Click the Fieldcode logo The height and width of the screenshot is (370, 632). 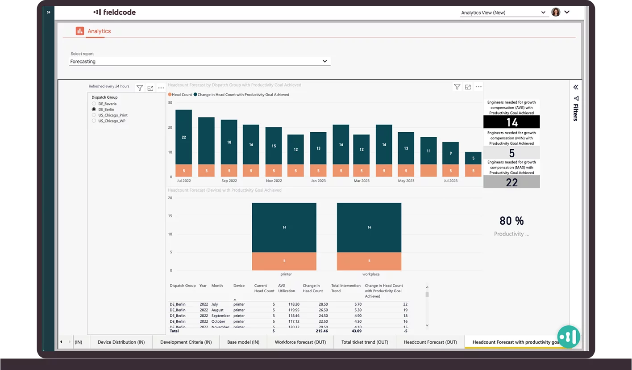115,12
